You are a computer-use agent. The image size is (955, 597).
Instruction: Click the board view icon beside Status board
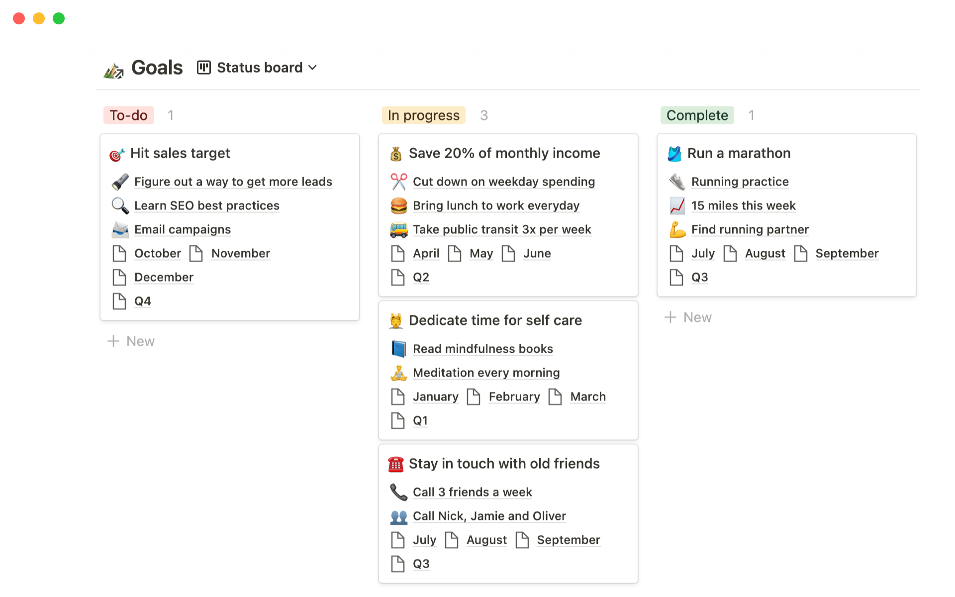[203, 68]
